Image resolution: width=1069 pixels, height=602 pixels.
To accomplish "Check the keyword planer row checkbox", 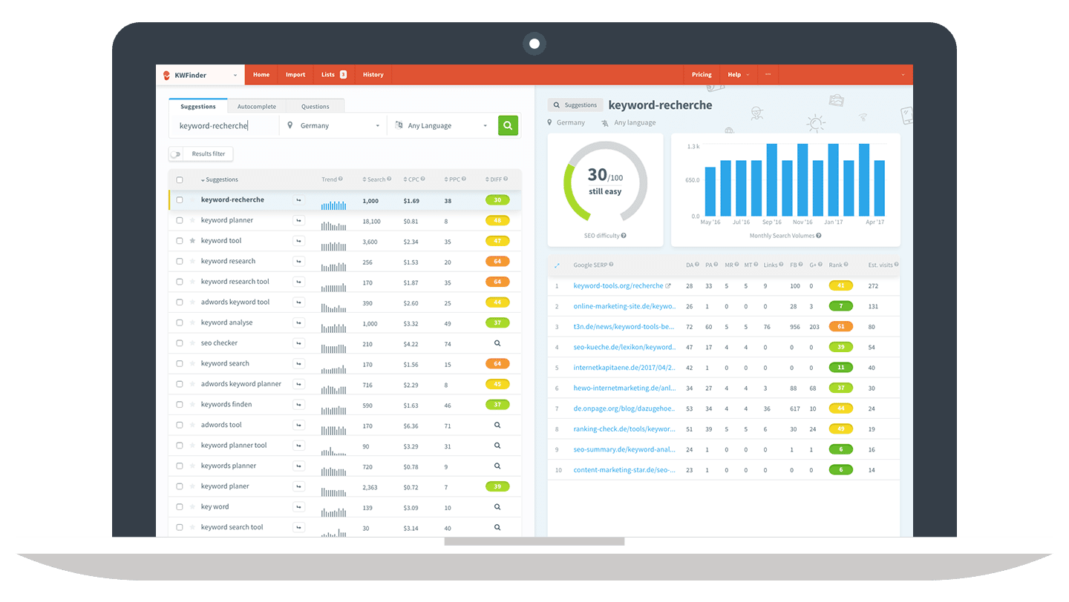I will 180,486.
